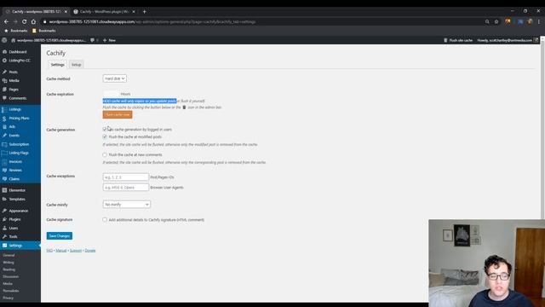Open Media settings submenu

point(8,284)
